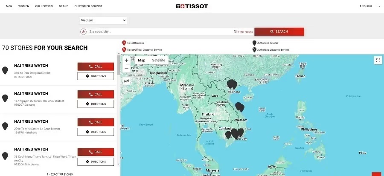This screenshot has height=176, width=384.
Task: Click the scrollbar down arrow of store list
Action: point(119,164)
